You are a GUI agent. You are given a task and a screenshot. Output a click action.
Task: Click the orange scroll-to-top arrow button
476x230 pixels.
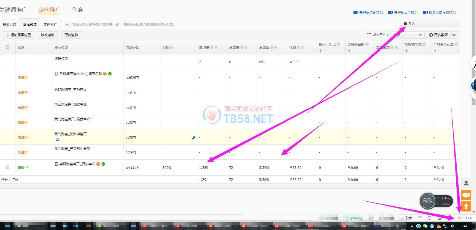coord(466,207)
